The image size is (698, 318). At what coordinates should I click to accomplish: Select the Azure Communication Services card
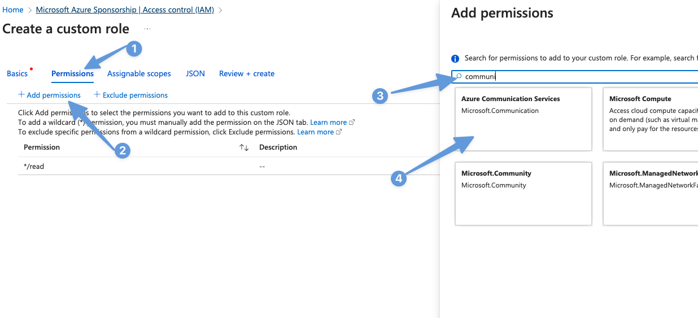pyautogui.click(x=523, y=119)
